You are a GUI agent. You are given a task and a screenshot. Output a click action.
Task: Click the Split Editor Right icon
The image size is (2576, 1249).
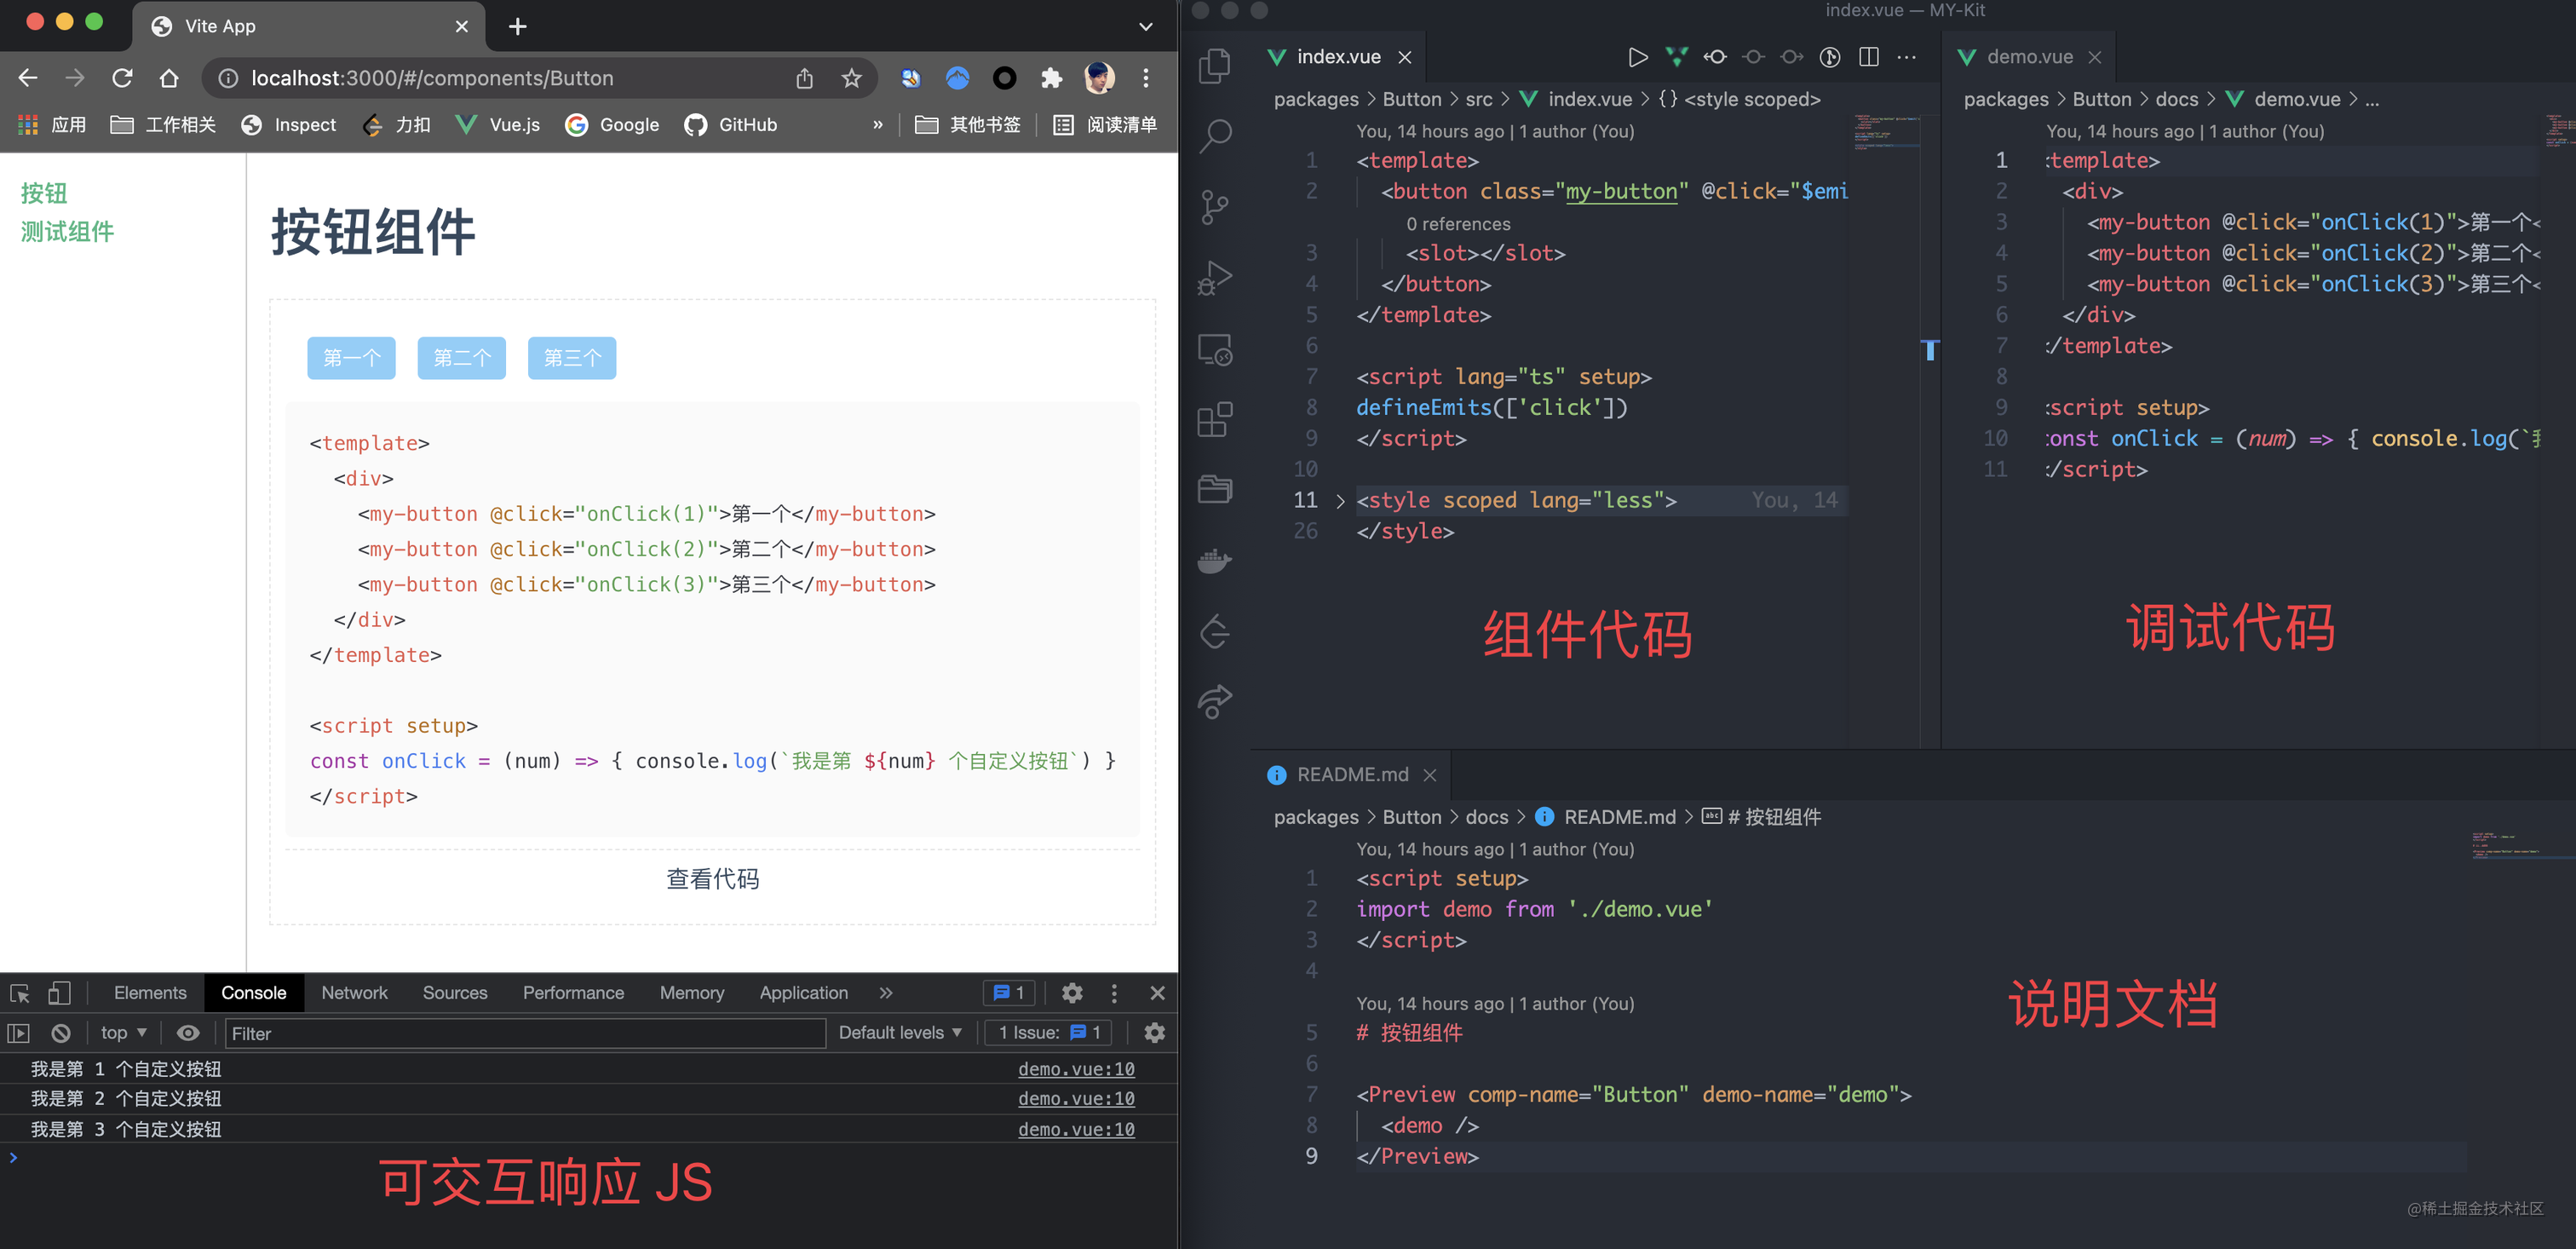pyautogui.click(x=1868, y=57)
